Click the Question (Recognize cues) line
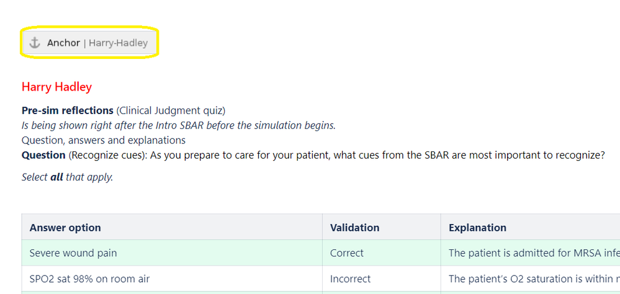The image size is (620, 294). (x=313, y=155)
